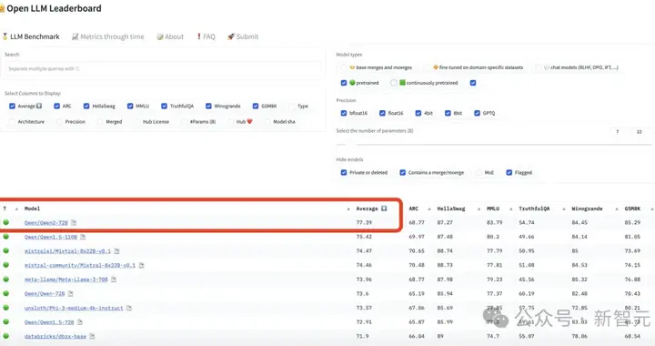Switch to the LLM Benchmark tab
The height and width of the screenshot is (346, 655).
31,36
